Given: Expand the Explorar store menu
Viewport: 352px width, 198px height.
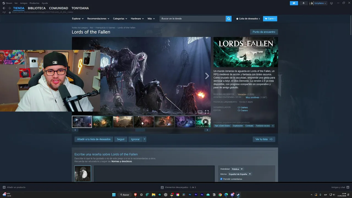Looking at the screenshot, I should click(x=78, y=19).
